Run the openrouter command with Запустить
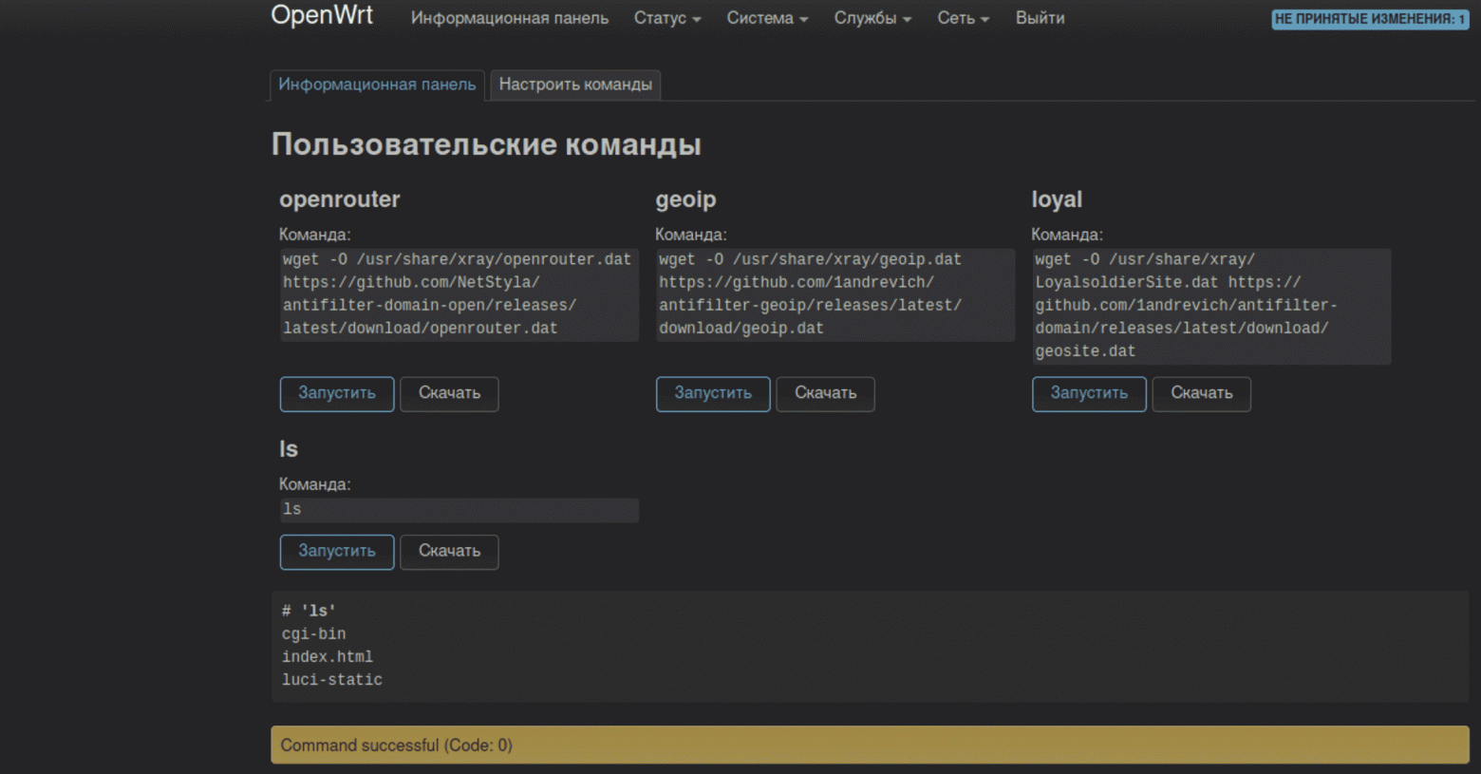The height and width of the screenshot is (774, 1481). click(x=337, y=393)
